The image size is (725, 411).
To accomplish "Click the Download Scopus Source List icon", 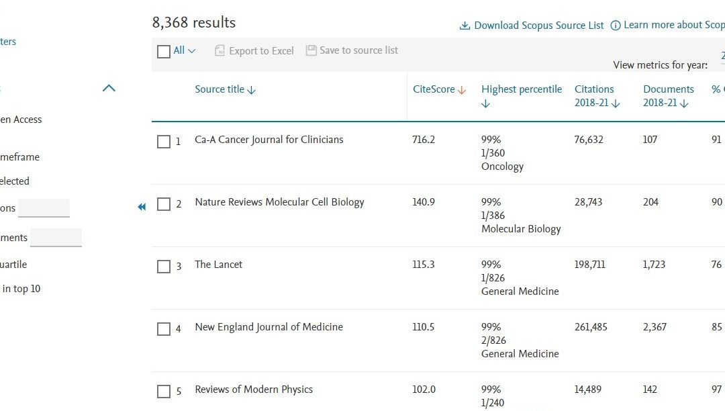I will pos(465,25).
